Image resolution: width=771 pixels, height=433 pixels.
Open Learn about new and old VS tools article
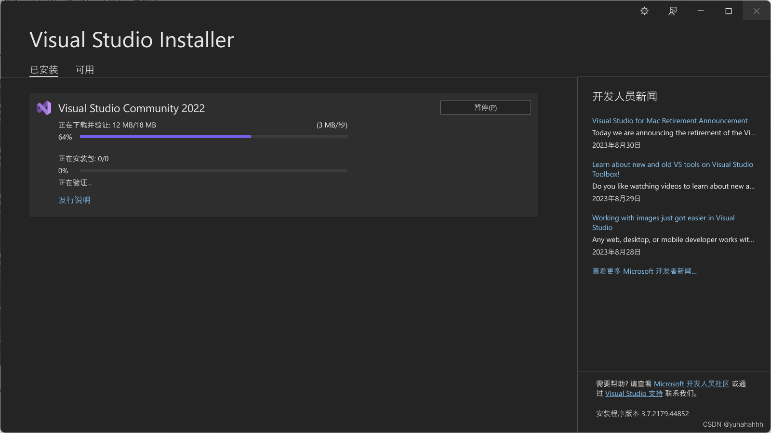(x=672, y=169)
